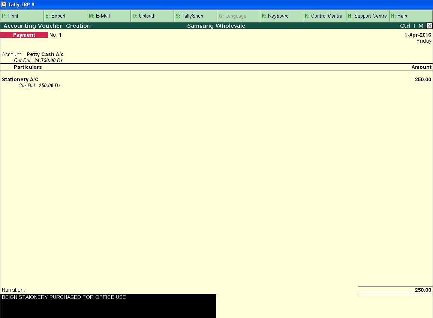433x318 pixels.
Task: Open the Keyboard settings
Action: 276,16
